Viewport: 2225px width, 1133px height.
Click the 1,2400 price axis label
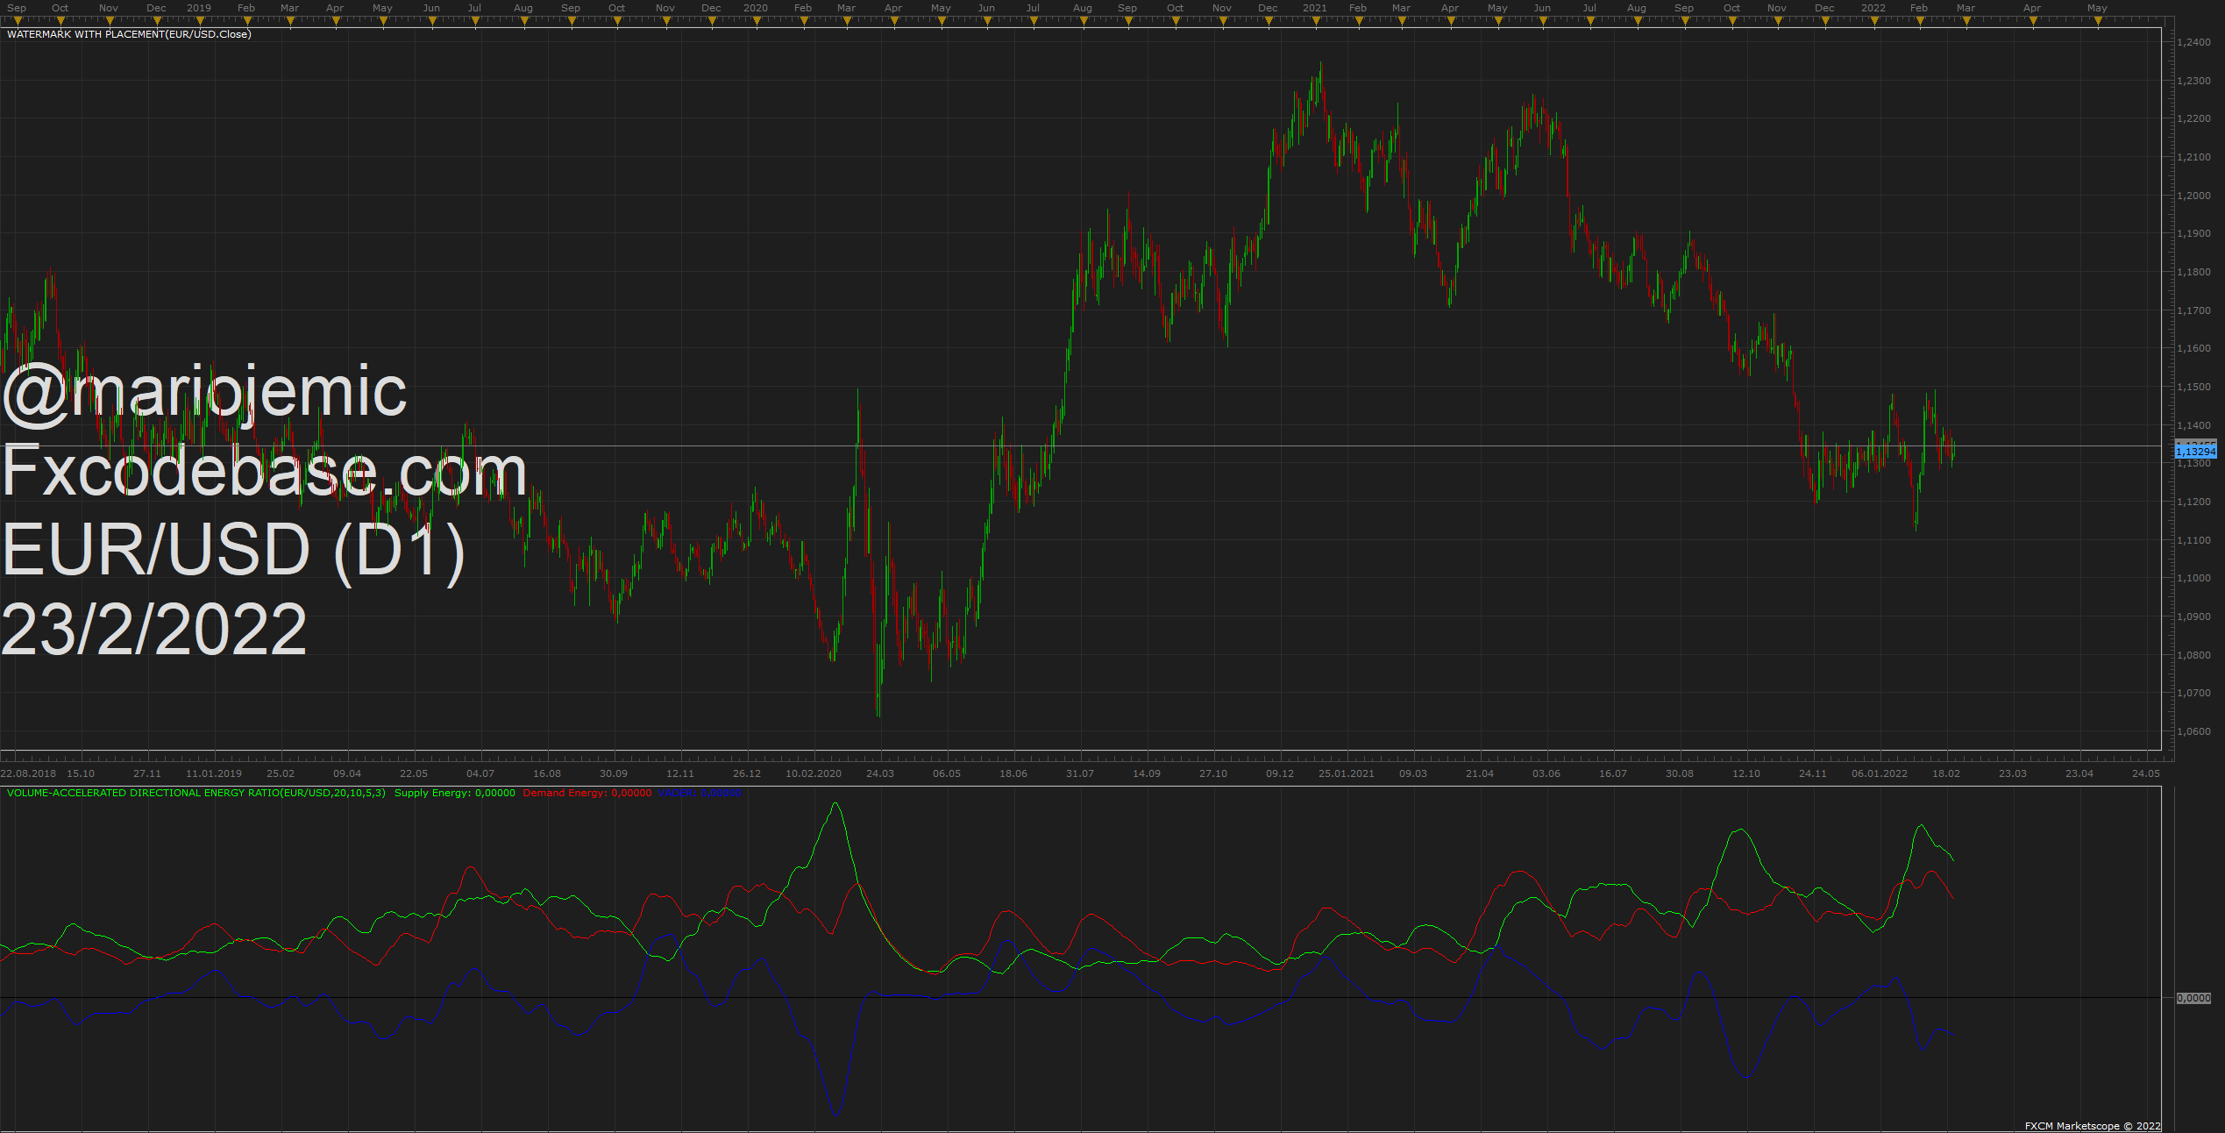[x=2194, y=42]
